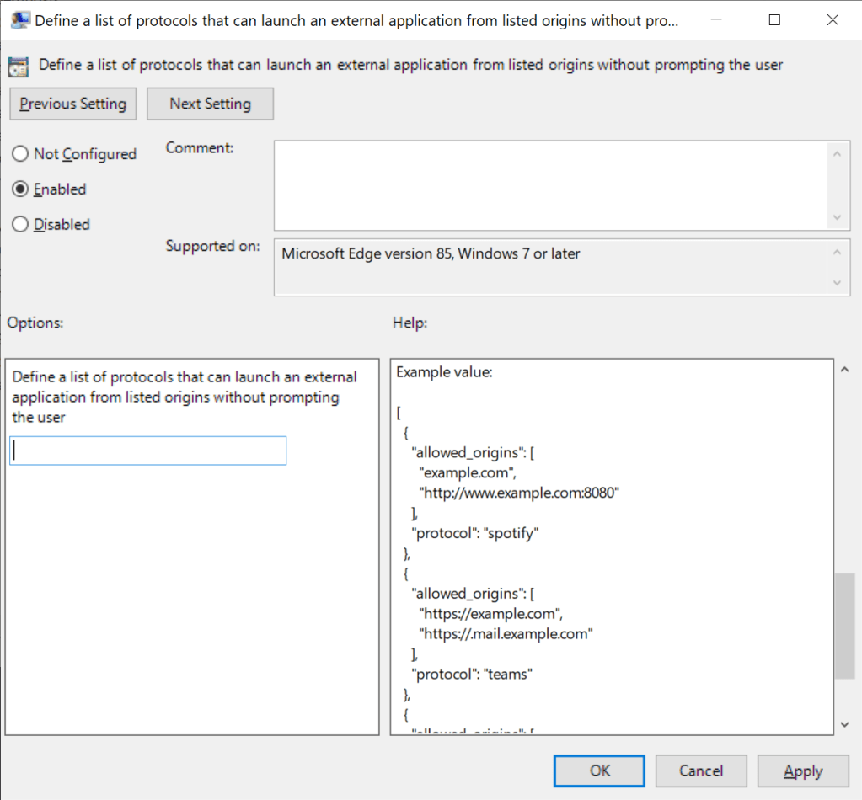Click the protocols list input field in Options
This screenshot has width=862, height=800.
click(148, 451)
